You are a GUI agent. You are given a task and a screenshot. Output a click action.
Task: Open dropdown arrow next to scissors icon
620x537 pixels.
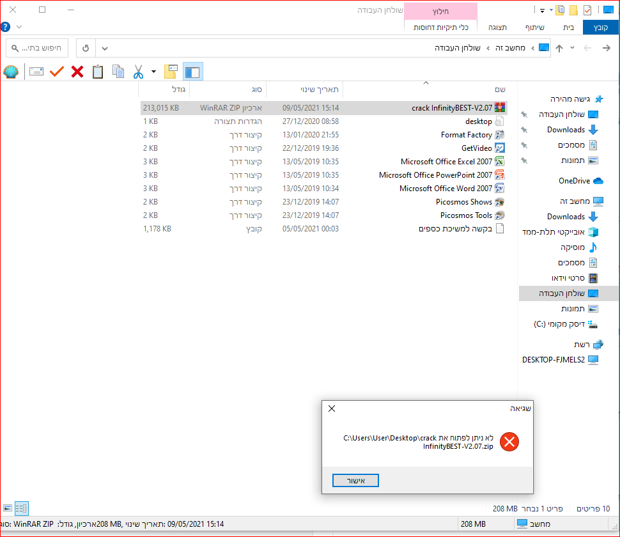click(154, 72)
